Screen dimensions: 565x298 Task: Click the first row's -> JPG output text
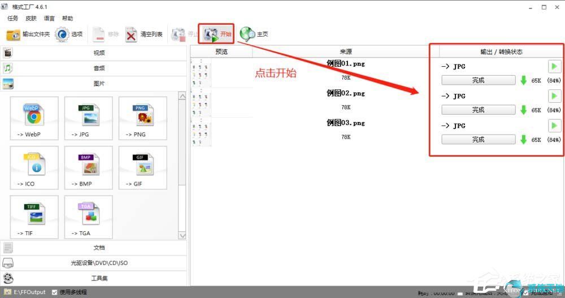(x=453, y=66)
